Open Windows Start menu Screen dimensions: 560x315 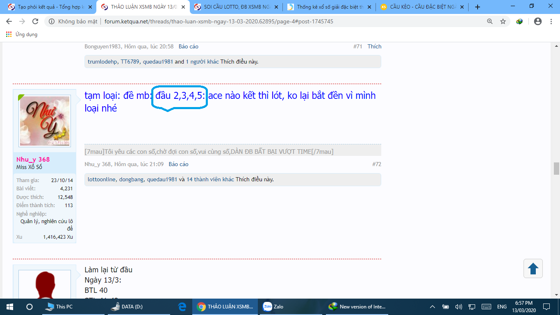(9, 306)
